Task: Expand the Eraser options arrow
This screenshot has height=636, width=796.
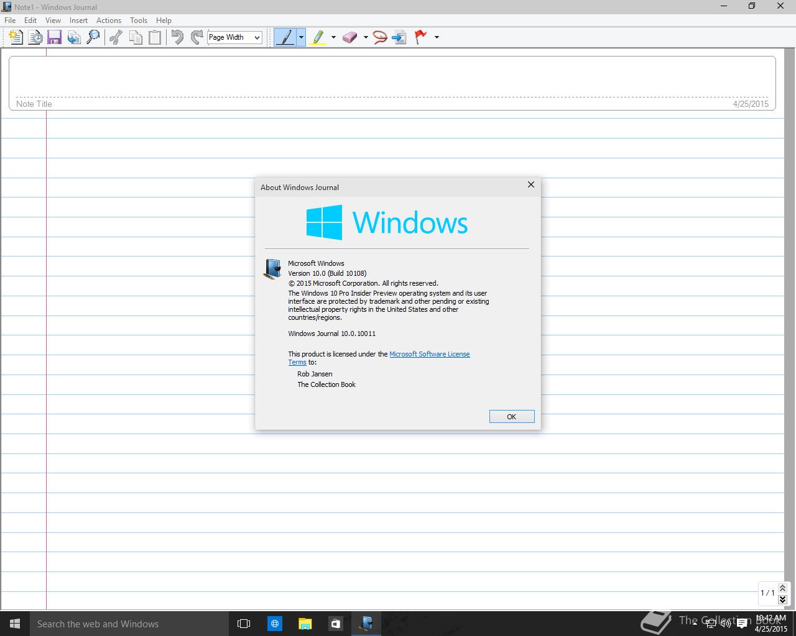Action: 366,37
